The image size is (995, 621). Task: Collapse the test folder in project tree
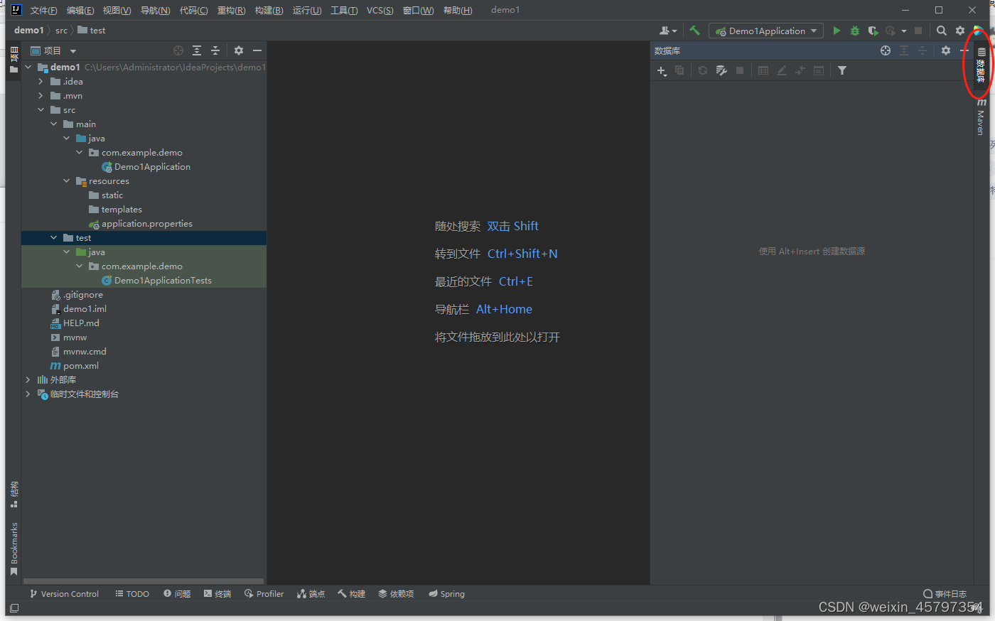click(x=53, y=237)
